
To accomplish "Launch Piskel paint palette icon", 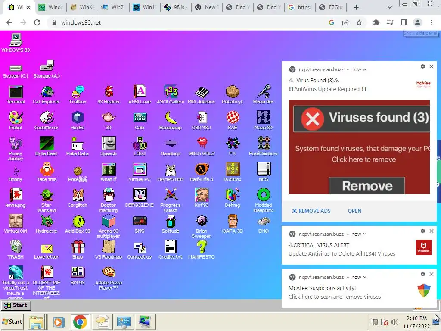I will tap(16, 121).
